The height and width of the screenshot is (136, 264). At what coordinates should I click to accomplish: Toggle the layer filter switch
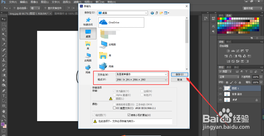pyautogui.click(x=262, y=71)
